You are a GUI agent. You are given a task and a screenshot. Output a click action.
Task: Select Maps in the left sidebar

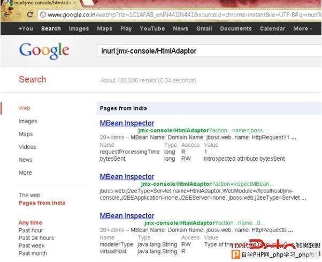pyautogui.click(x=26, y=134)
